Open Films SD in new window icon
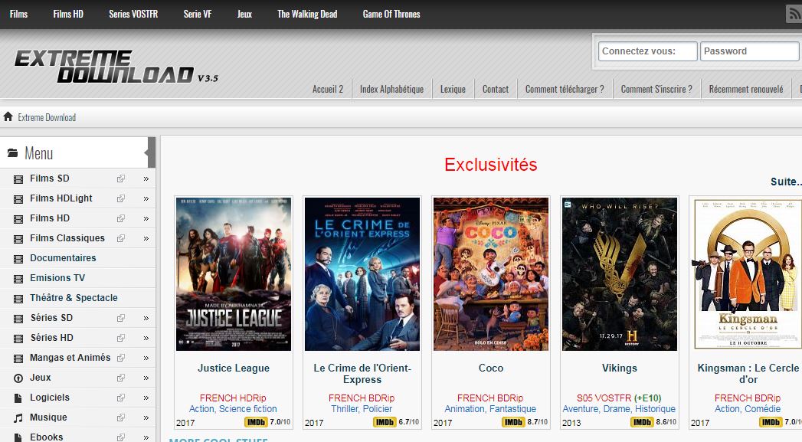802x442 pixels. (121, 178)
